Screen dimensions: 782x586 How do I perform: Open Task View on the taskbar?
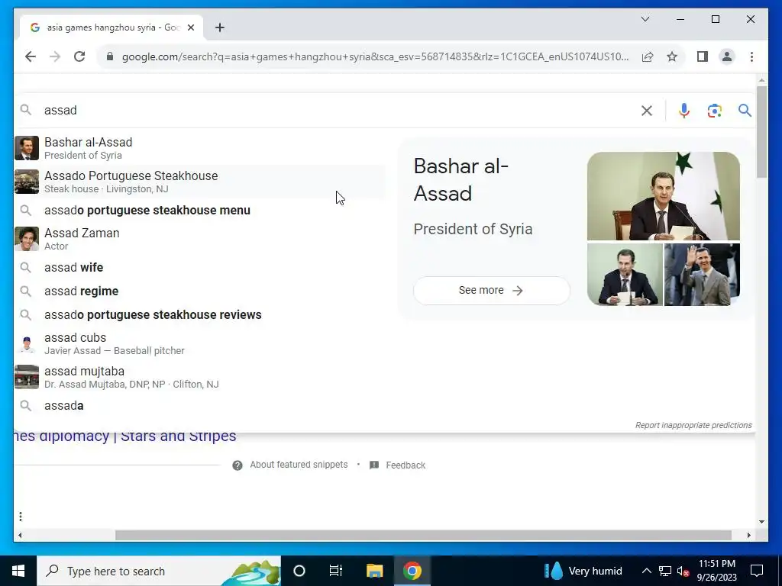(336, 571)
